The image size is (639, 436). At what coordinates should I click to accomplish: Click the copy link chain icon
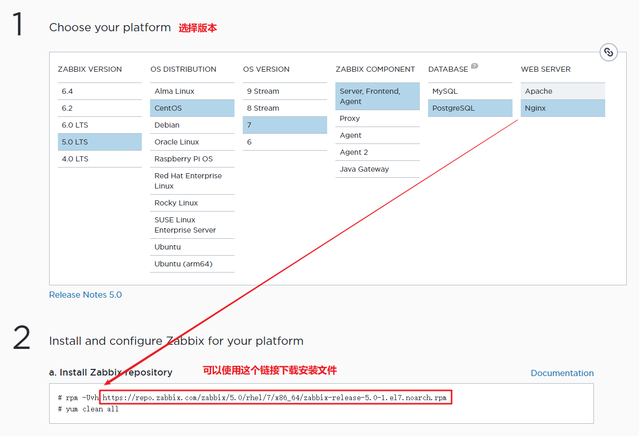click(608, 52)
